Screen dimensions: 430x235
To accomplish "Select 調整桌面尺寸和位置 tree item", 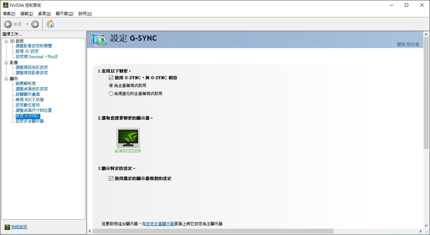I will (x=34, y=110).
